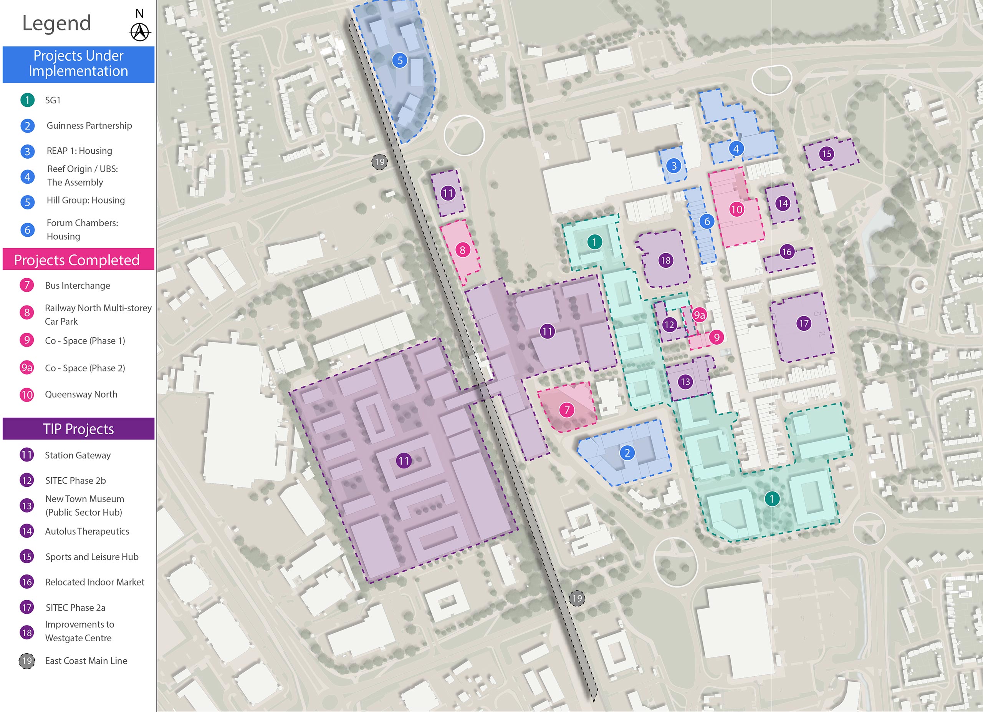Select marker 15 Sports and Leisure Hub on map

[x=827, y=153]
